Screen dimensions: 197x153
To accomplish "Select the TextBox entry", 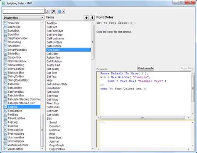I will click(x=22, y=107).
